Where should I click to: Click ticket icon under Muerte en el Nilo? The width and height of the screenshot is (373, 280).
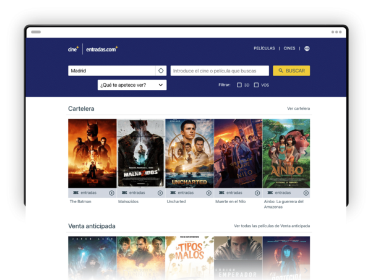pyautogui.click(x=221, y=193)
